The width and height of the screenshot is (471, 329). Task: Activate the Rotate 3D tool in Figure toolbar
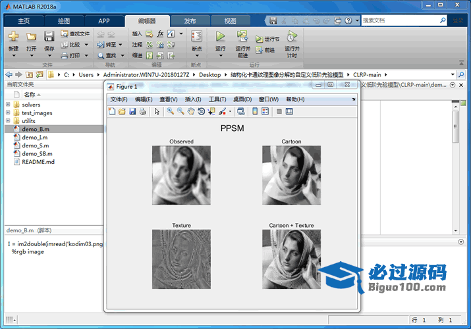tap(201, 111)
